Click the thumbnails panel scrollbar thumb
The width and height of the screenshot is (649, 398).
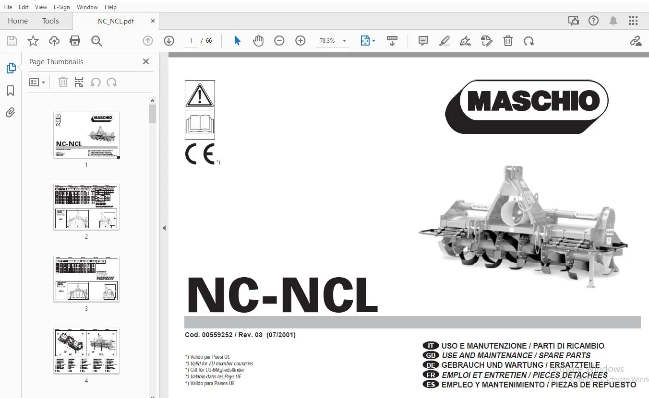[x=153, y=114]
